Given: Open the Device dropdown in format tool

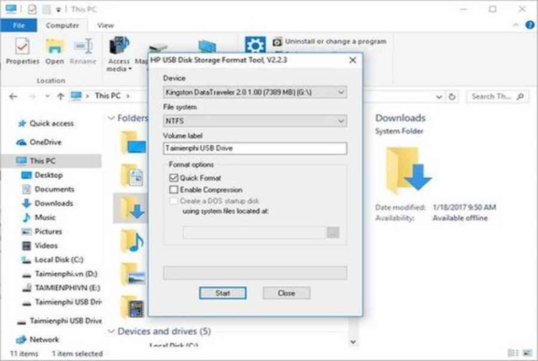Looking at the screenshot, I should 255,92.
